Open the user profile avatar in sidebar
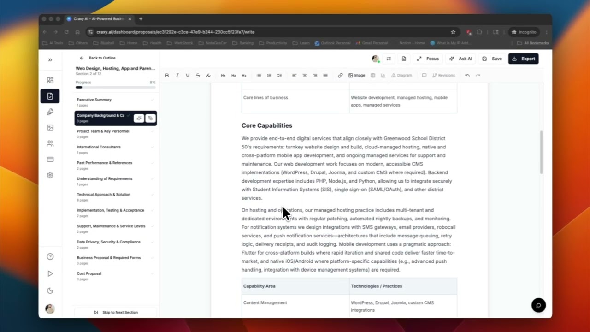The height and width of the screenshot is (332, 590). pyautogui.click(x=50, y=309)
